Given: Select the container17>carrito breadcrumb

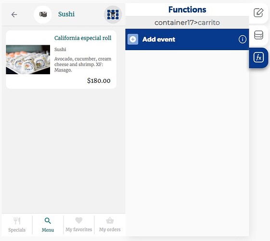Looking at the screenshot, I should click(187, 23).
